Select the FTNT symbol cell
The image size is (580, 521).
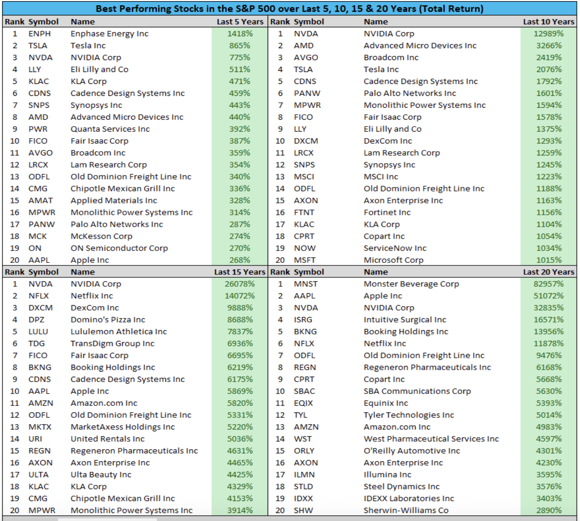pyautogui.click(x=304, y=212)
